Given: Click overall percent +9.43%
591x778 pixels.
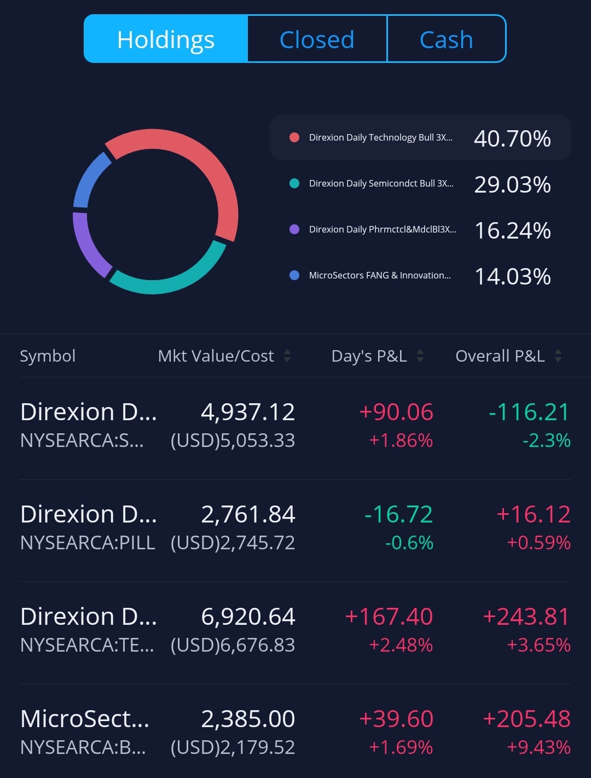Looking at the screenshot, I should click(x=538, y=747).
